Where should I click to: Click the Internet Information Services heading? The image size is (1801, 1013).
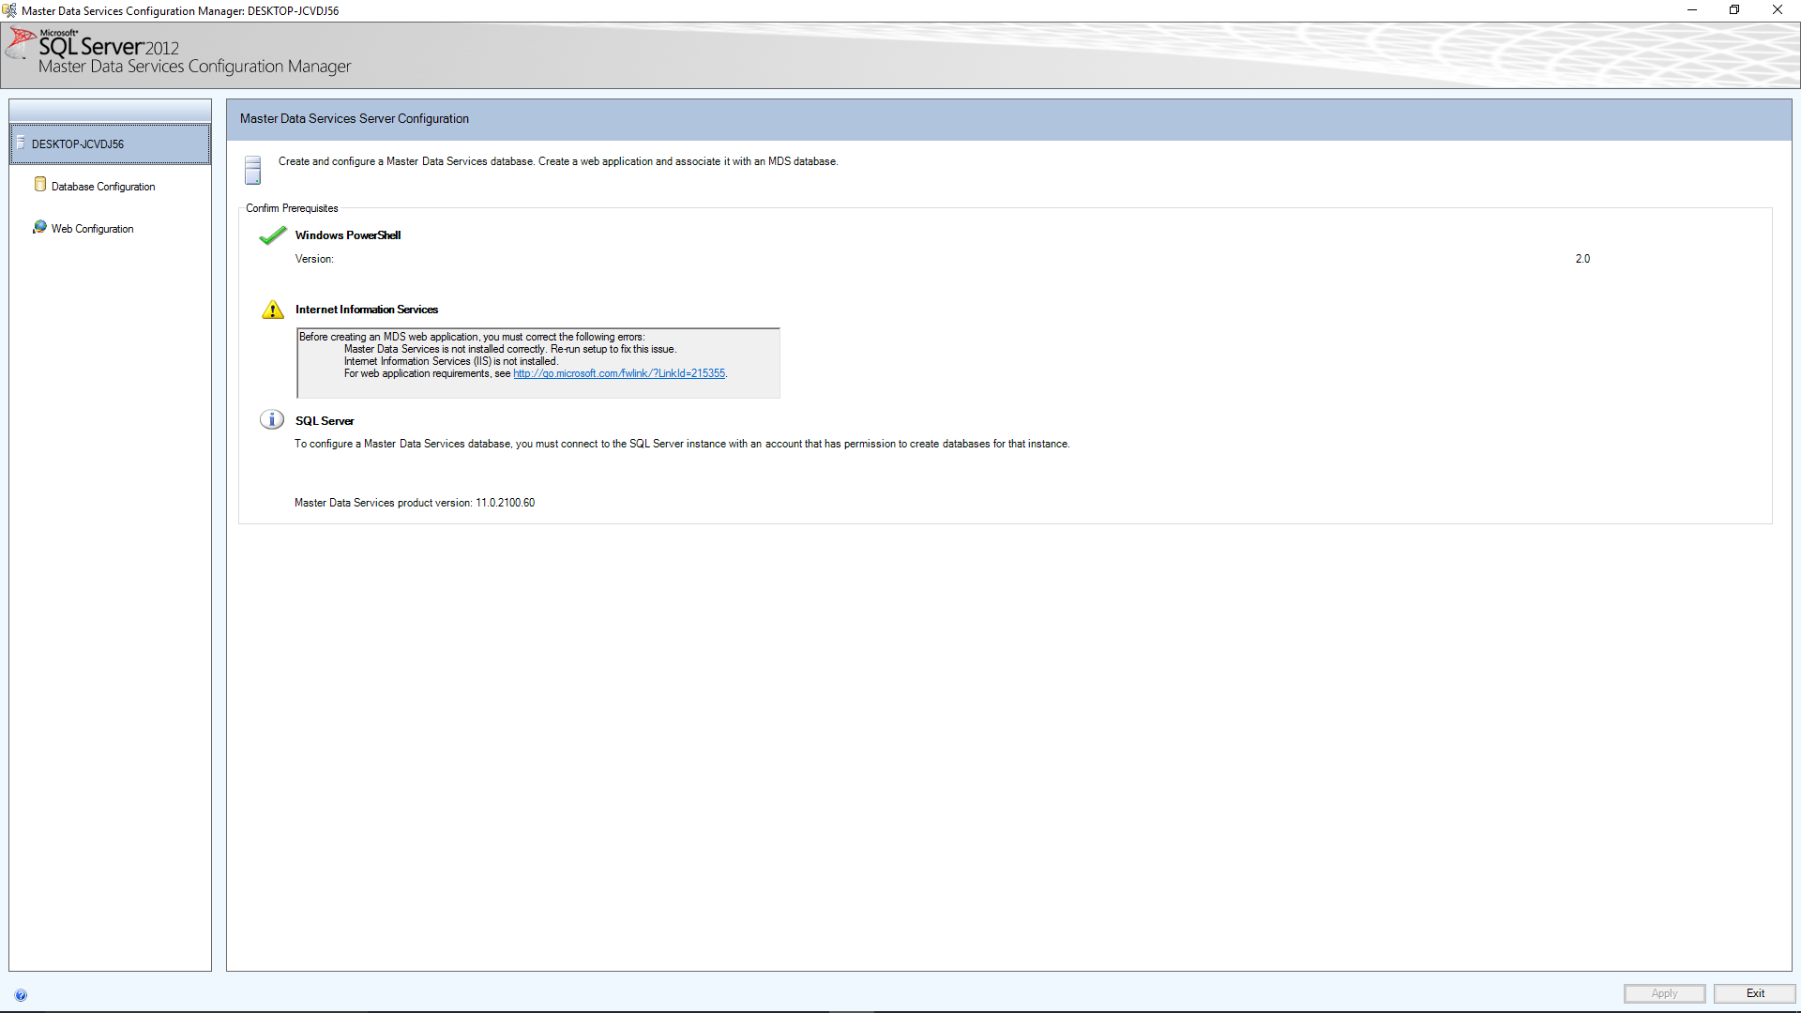coord(367,310)
